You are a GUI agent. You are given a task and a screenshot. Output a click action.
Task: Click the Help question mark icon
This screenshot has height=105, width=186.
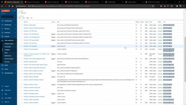pyautogui.click(x=2, y=94)
